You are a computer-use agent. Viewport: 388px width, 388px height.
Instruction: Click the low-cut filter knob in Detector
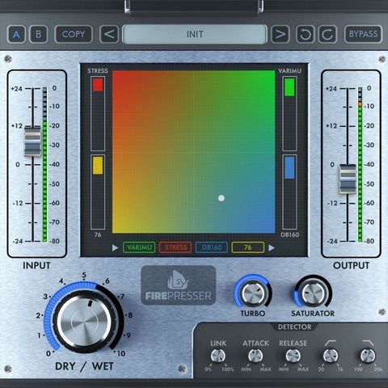(x=331, y=356)
